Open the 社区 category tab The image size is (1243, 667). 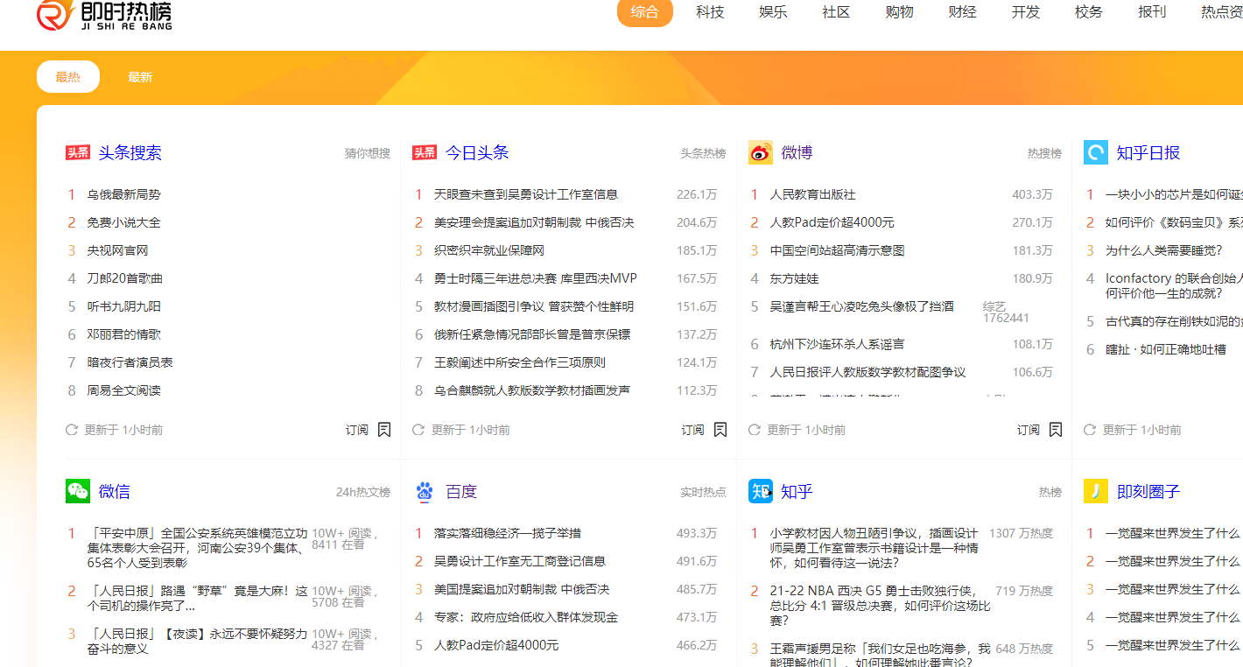click(836, 11)
